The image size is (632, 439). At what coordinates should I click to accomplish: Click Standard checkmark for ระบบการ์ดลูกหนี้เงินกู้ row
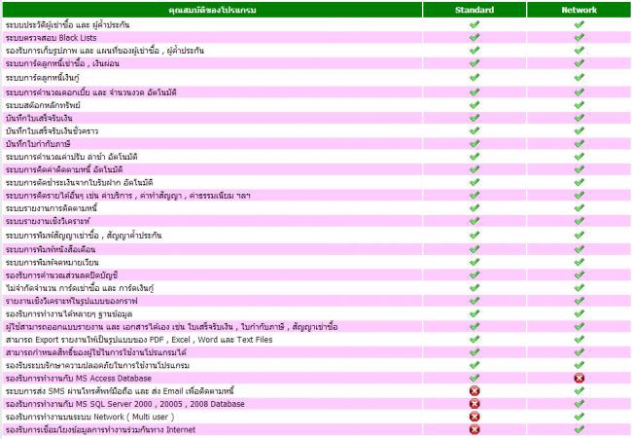click(x=474, y=78)
